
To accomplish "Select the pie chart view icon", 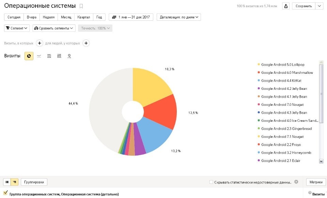I will 29,56.
